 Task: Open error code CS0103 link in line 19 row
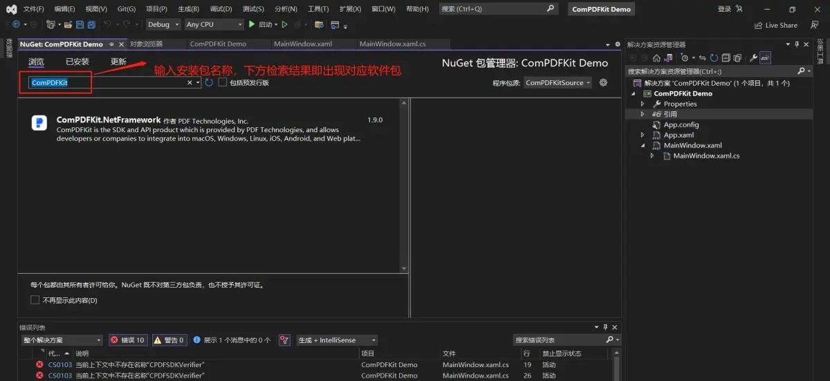(60, 364)
